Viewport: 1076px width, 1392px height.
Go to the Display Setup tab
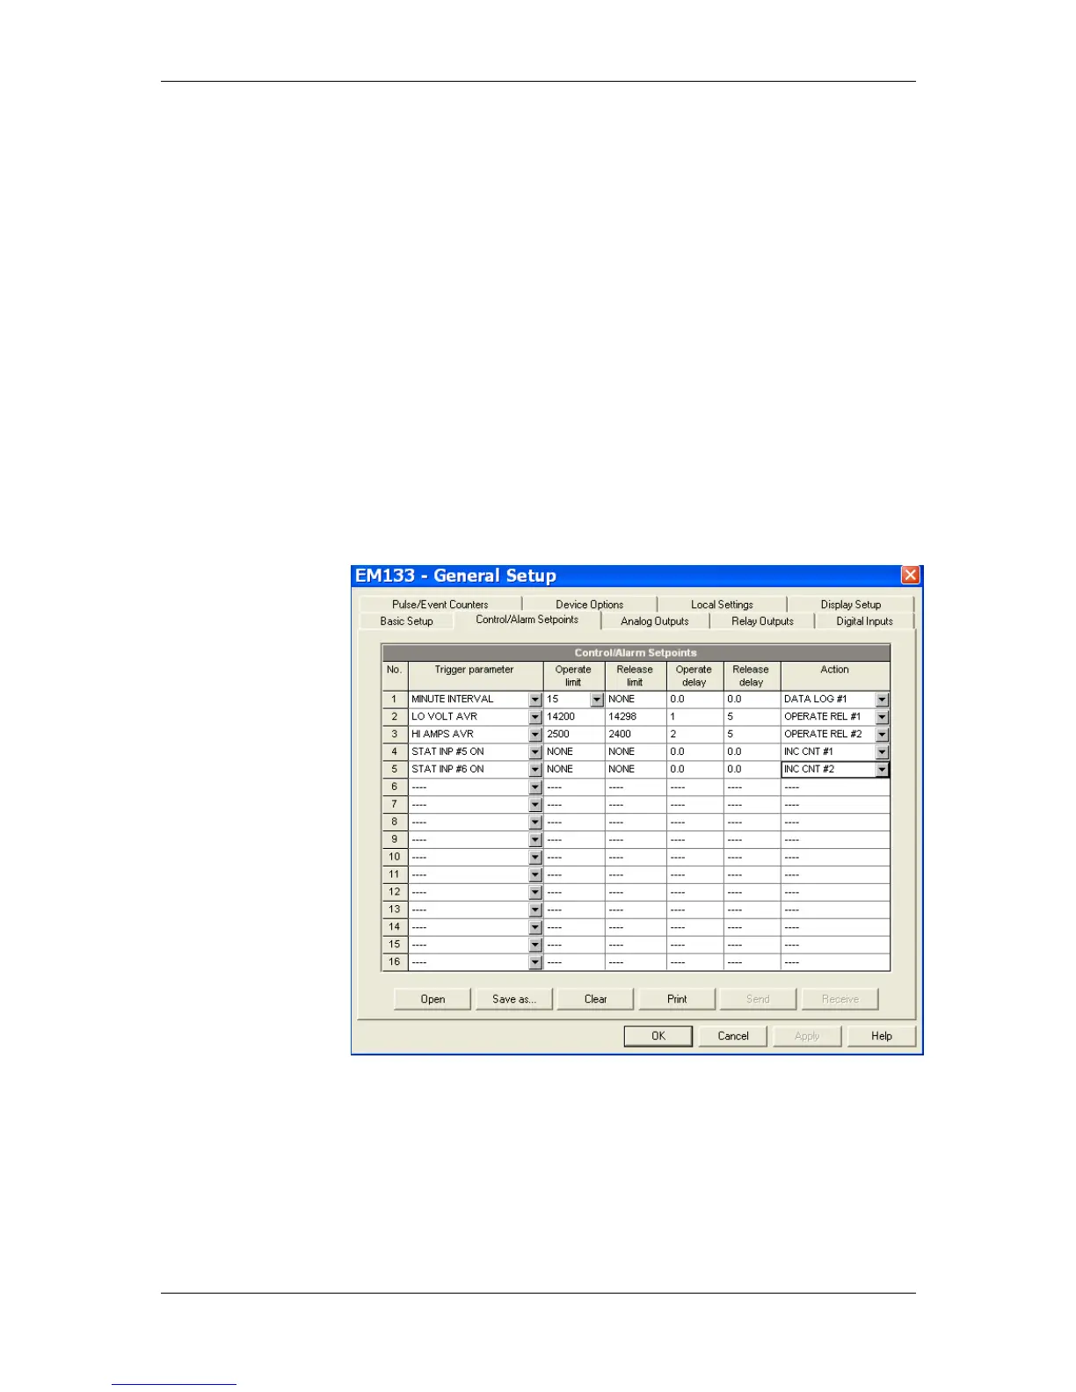point(850,605)
